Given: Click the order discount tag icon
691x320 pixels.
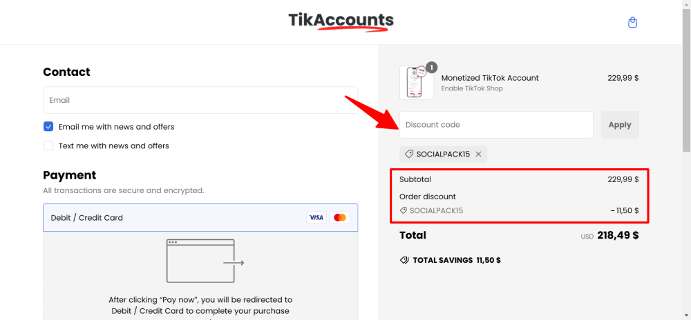Looking at the screenshot, I should coord(403,211).
